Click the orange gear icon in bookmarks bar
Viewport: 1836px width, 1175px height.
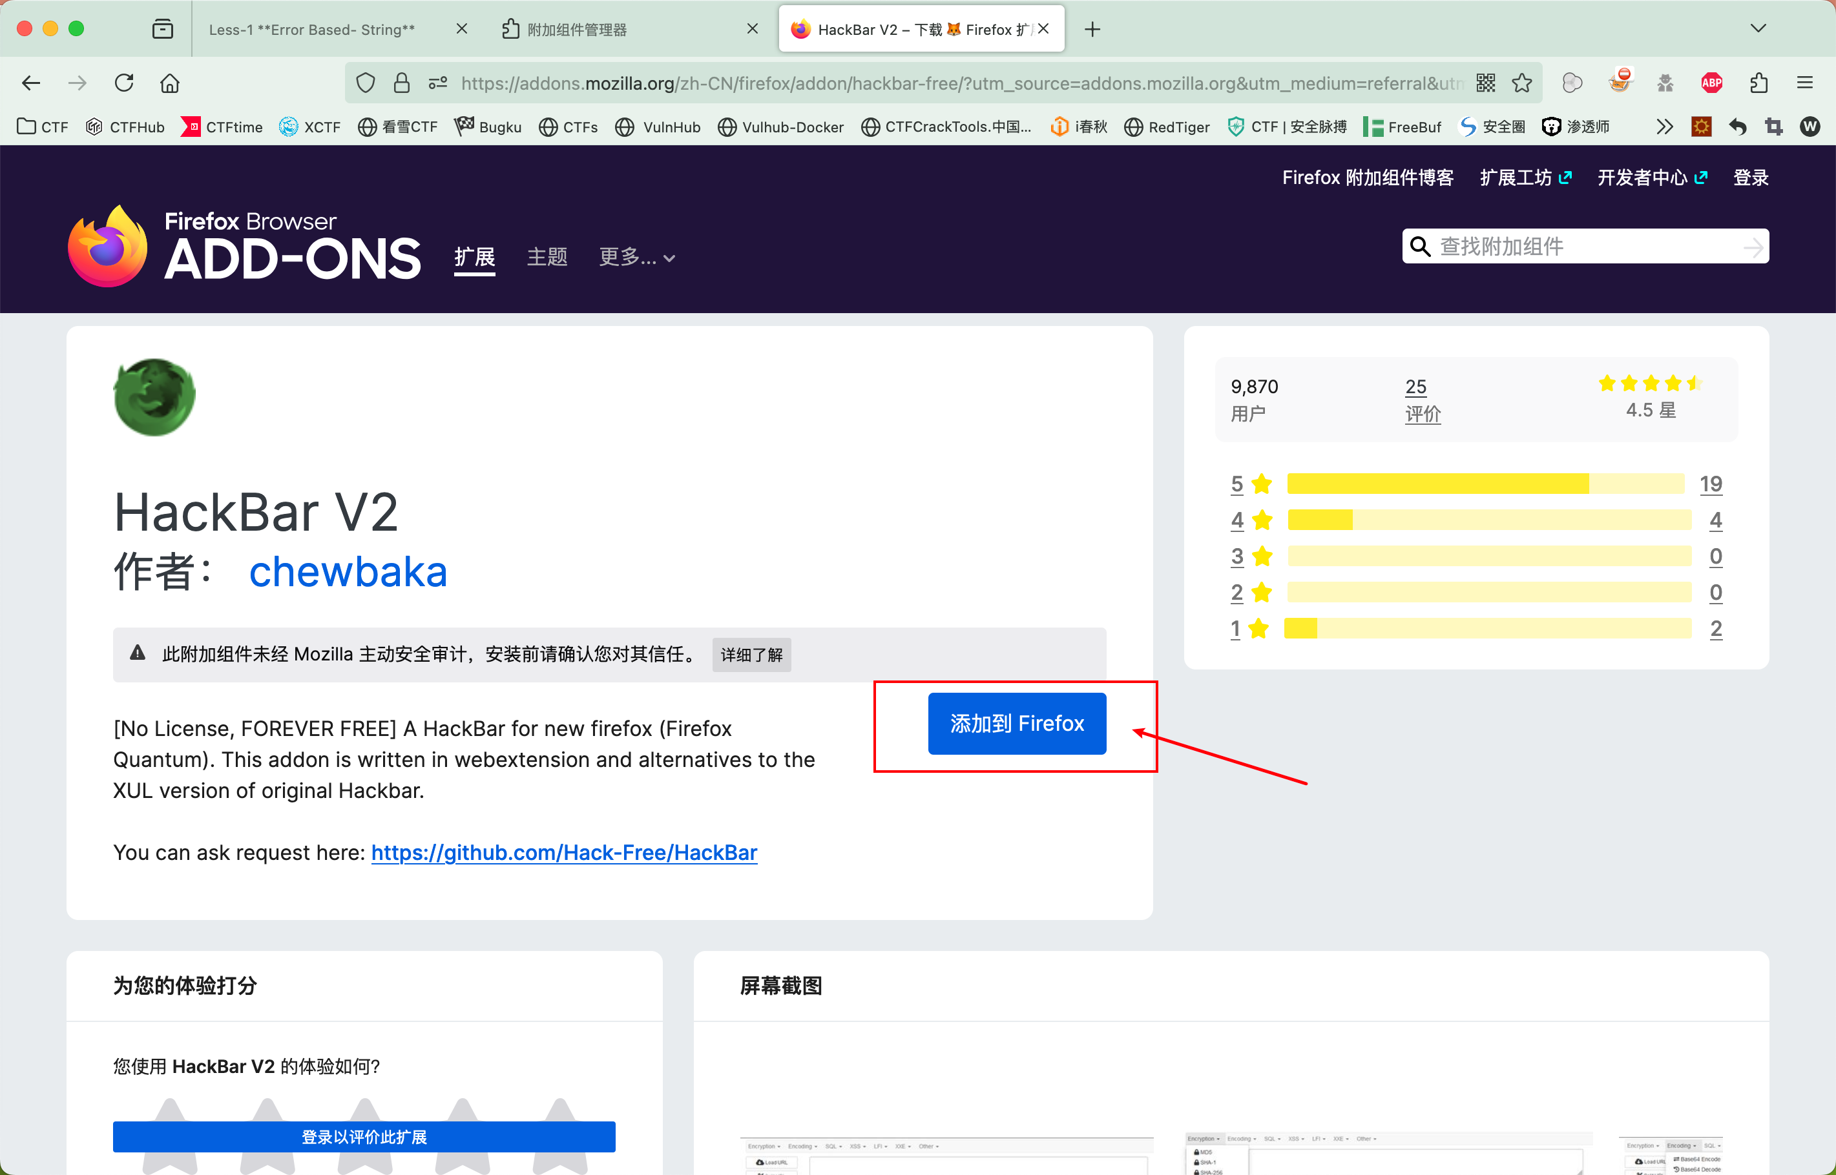pos(1701,127)
